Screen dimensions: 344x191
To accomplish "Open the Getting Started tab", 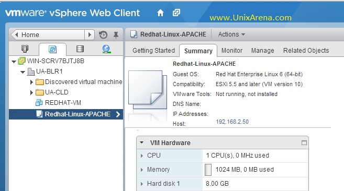I will click(x=153, y=51).
